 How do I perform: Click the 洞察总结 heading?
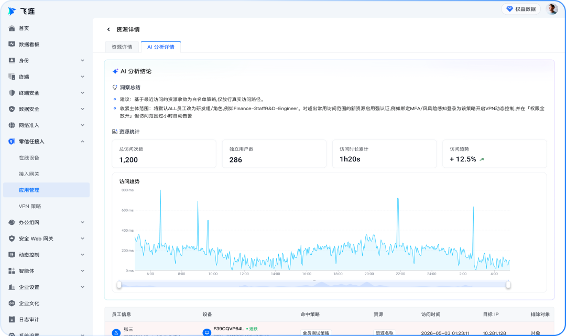point(130,88)
